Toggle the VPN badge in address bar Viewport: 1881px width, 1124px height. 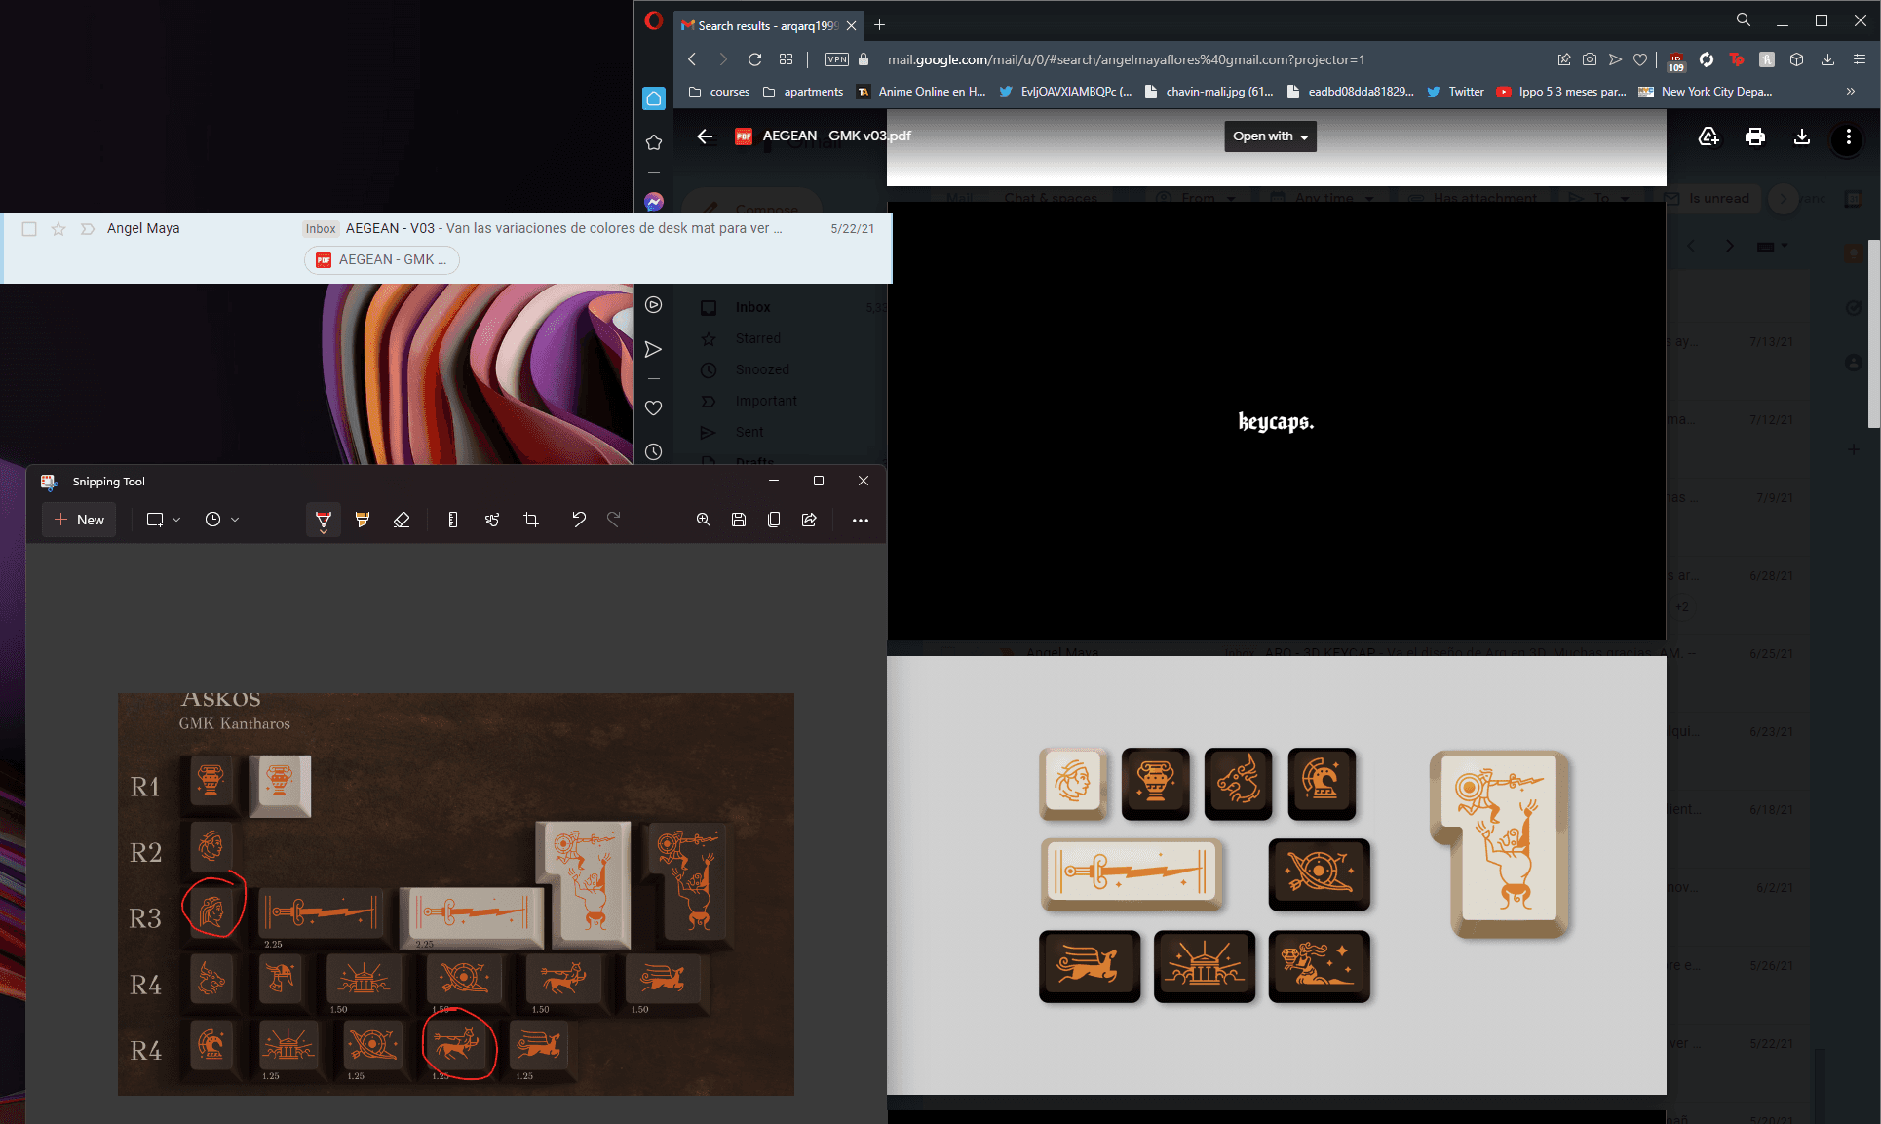pyautogui.click(x=836, y=59)
